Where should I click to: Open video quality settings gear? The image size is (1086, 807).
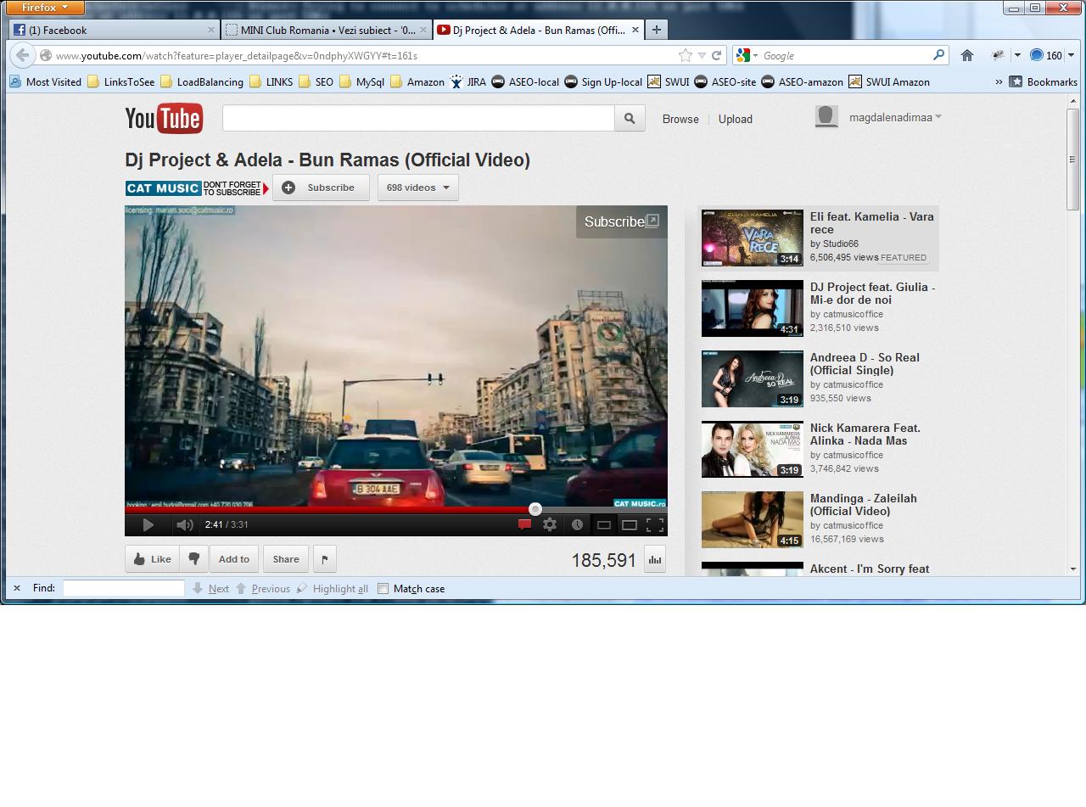pyautogui.click(x=550, y=525)
